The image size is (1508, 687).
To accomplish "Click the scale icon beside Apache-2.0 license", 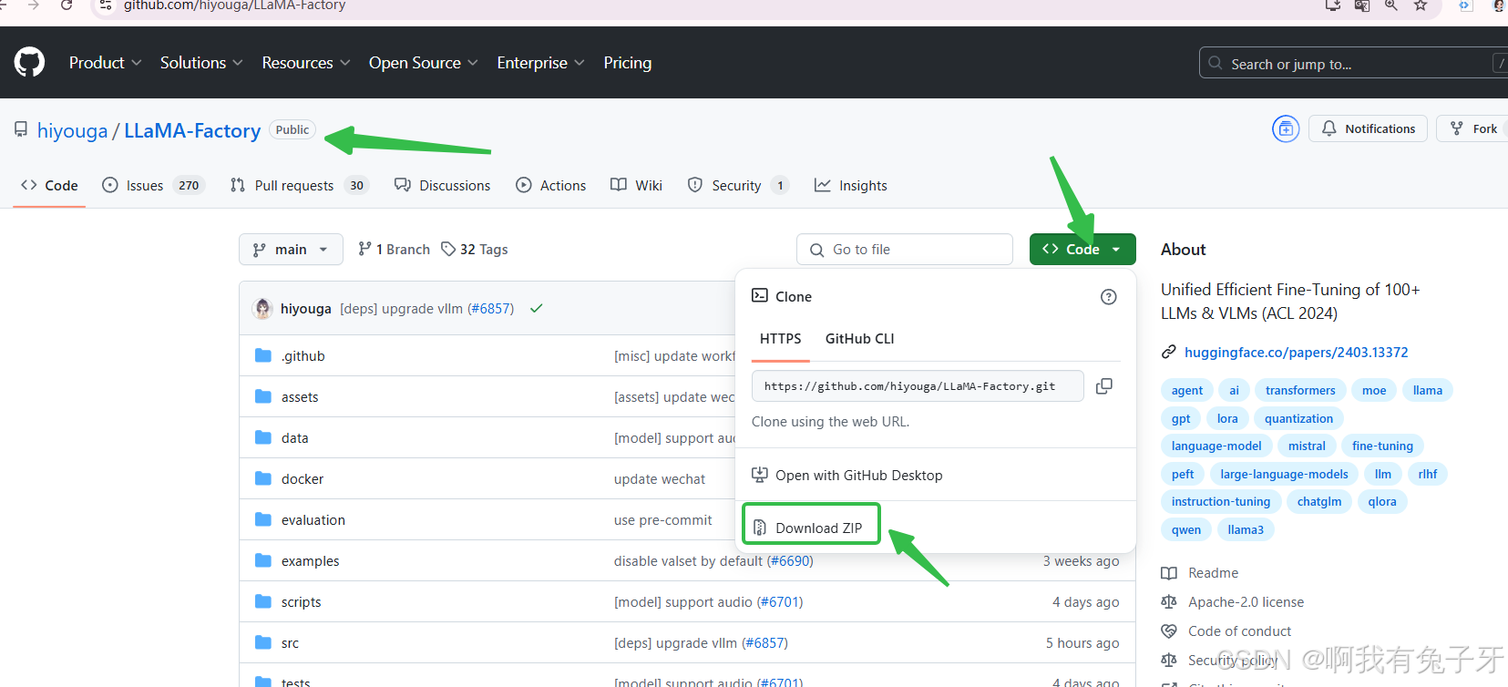I will click(1169, 602).
